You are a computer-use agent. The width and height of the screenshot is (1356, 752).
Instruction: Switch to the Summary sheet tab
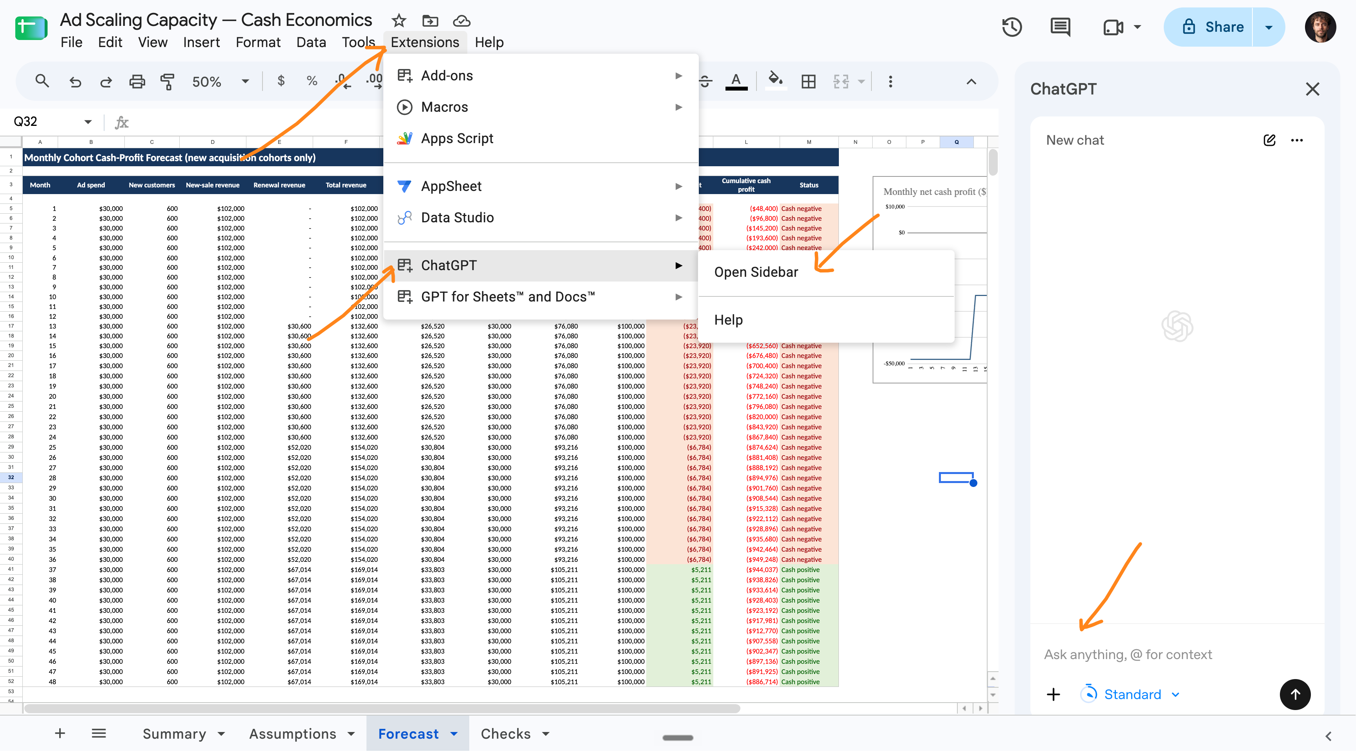[174, 734]
